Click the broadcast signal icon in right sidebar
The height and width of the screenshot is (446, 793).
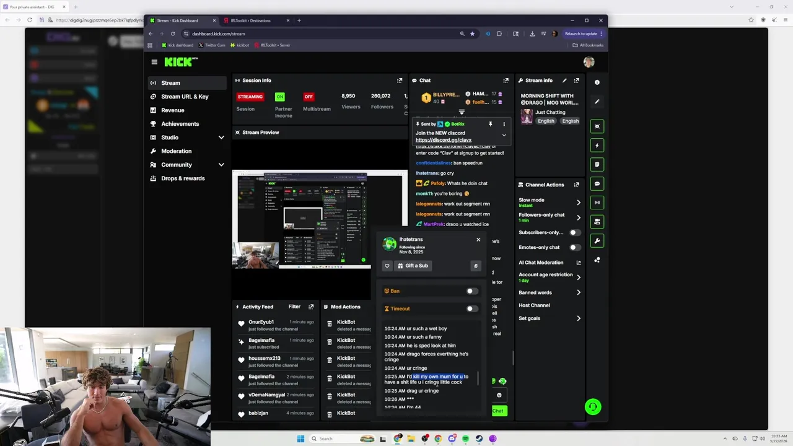pos(597,203)
